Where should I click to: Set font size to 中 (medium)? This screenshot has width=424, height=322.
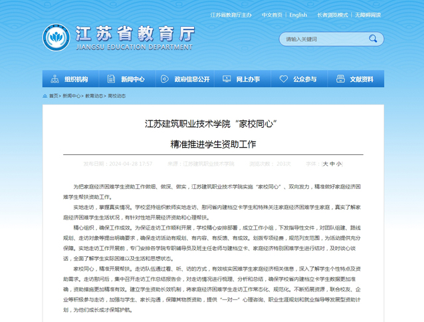332,163
